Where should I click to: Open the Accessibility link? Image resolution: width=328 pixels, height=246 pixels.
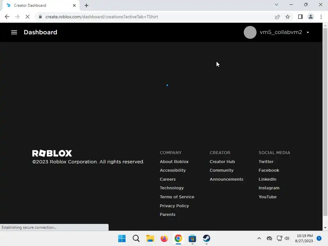pyautogui.click(x=173, y=170)
